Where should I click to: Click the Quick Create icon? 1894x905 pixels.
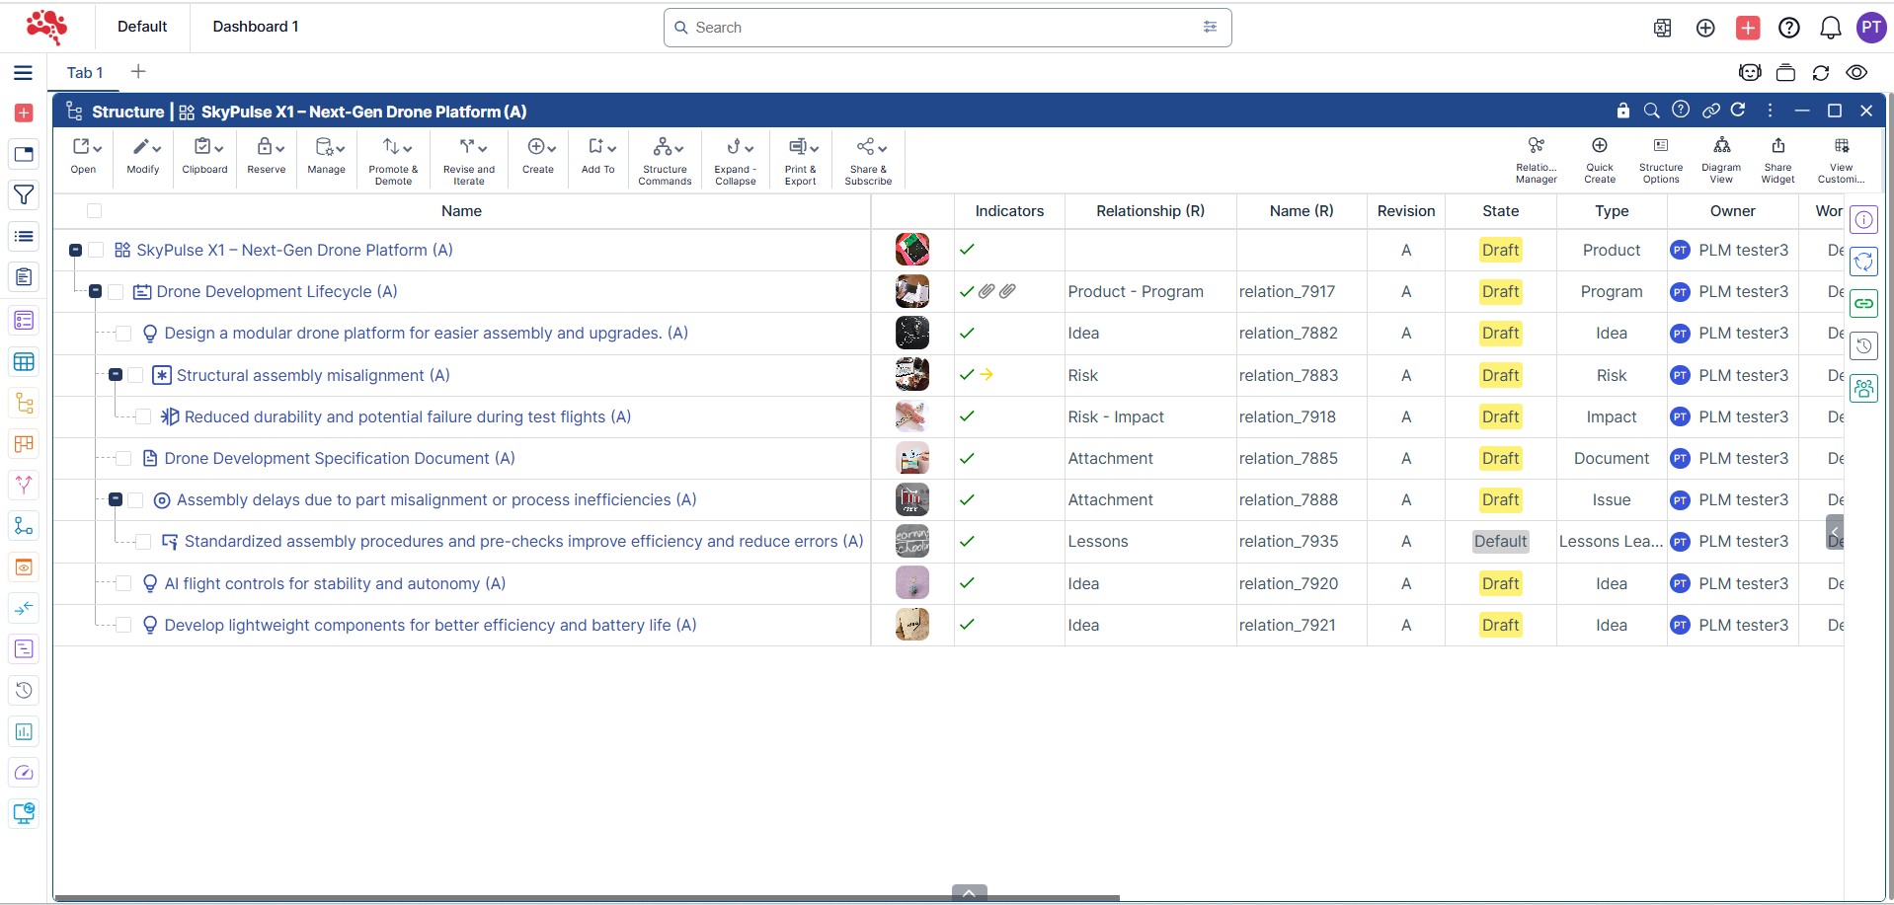click(x=1599, y=159)
